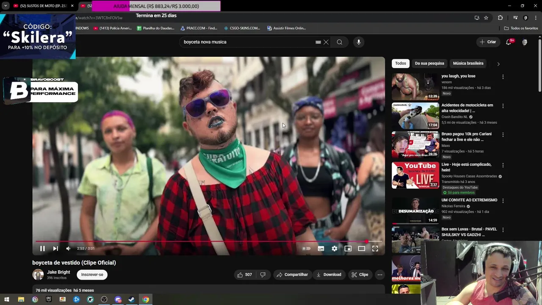Select the 'Música brasileira' chip
The width and height of the screenshot is (542, 305).
pos(468,63)
